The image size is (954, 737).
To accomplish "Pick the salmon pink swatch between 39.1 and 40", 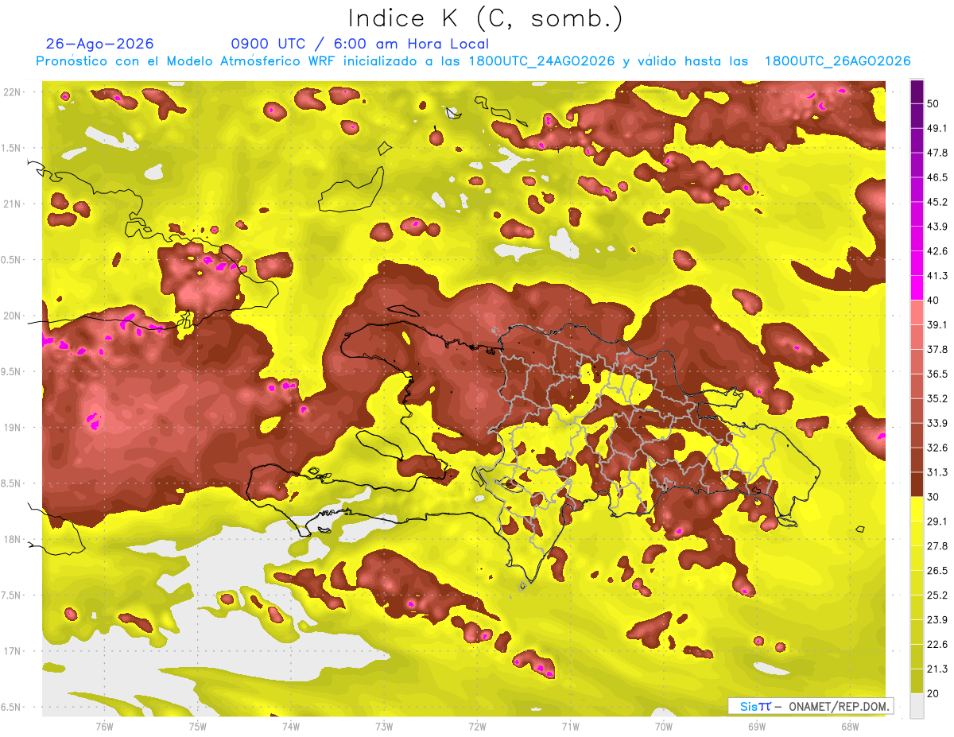I will pyautogui.click(x=917, y=312).
